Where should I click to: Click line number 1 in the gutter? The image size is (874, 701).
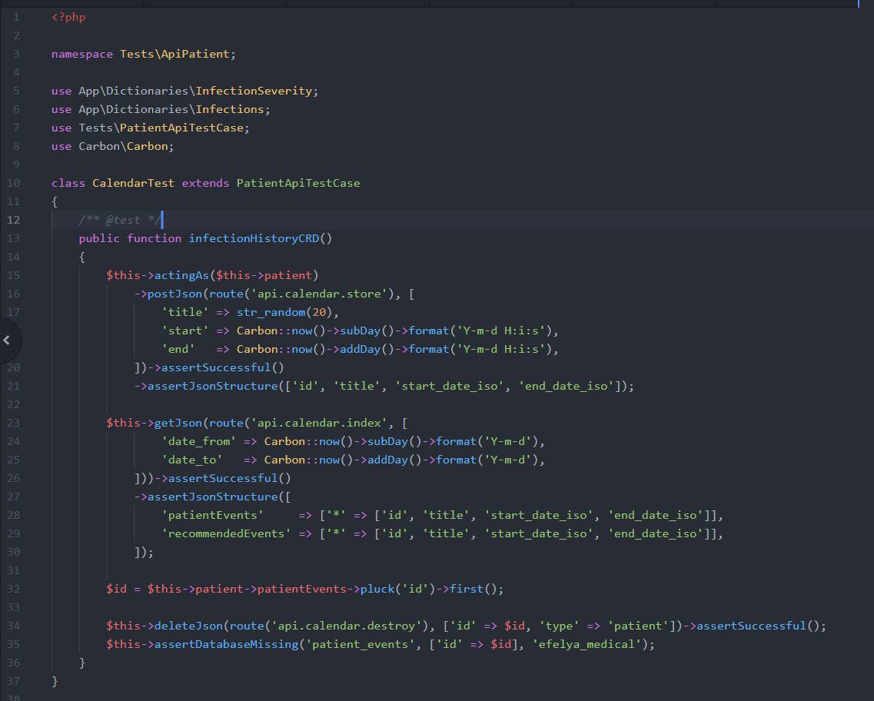[x=16, y=17]
